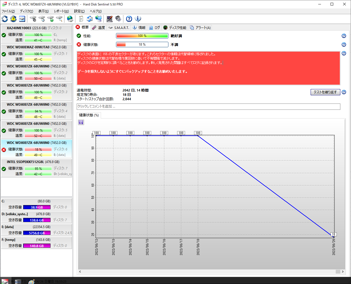
Task: Switch to the ディスク性能 tab
Action: tap(175, 28)
